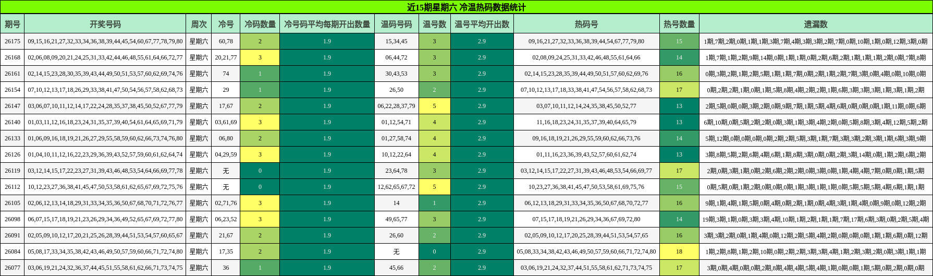Click cold numbers cell 60,78

[226, 41]
